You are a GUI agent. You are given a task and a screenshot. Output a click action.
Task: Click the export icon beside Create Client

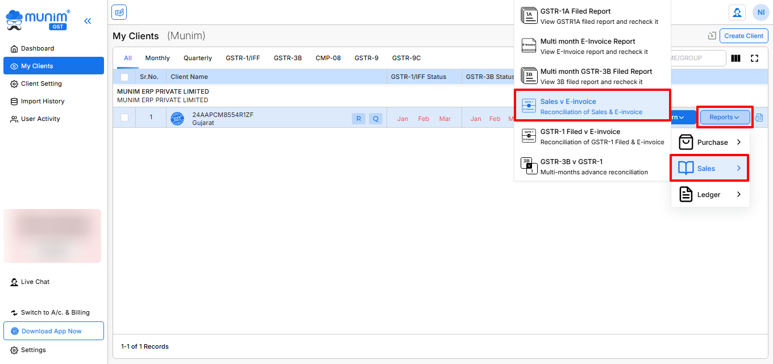click(x=712, y=36)
